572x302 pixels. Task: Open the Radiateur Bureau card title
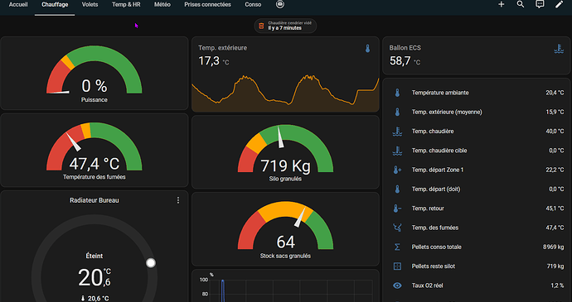(x=95, y=200)
